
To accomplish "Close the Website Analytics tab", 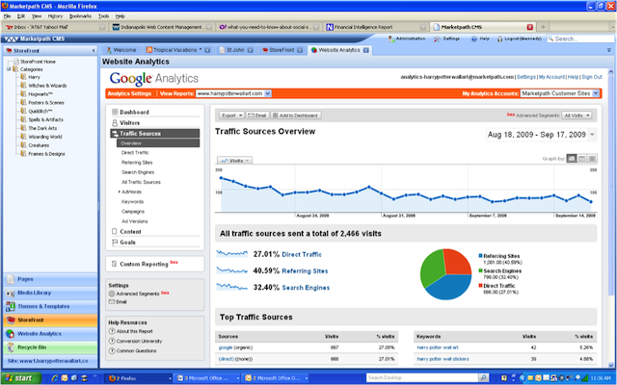I will [x=366, y=50].
